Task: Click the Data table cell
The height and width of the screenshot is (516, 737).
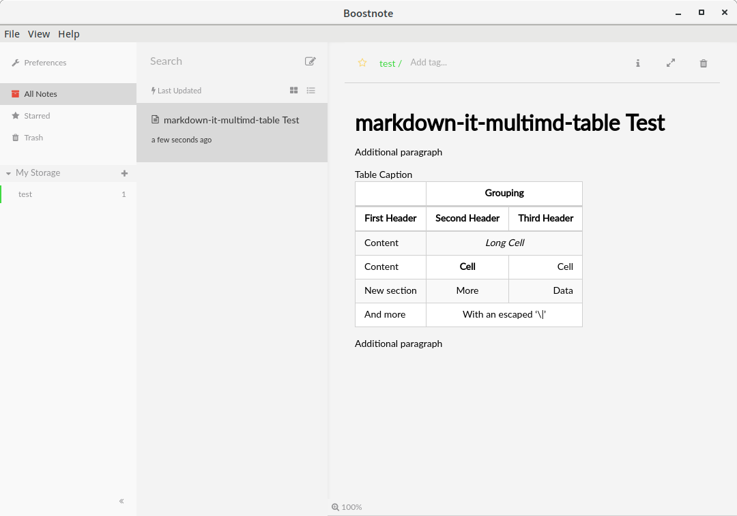Action: coord(546,290)
